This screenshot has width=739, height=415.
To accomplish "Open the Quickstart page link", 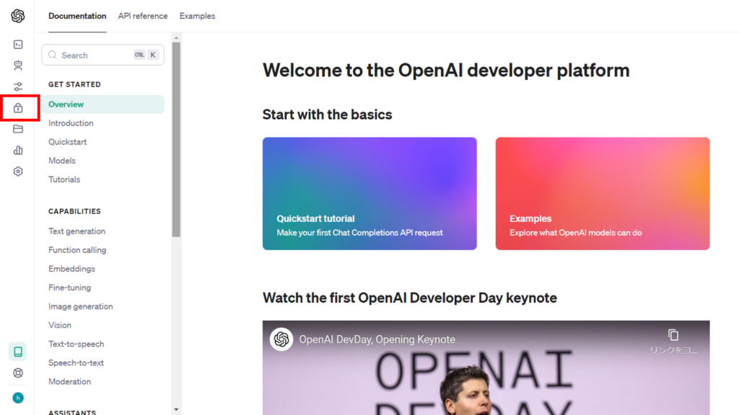I will point(67,142).
